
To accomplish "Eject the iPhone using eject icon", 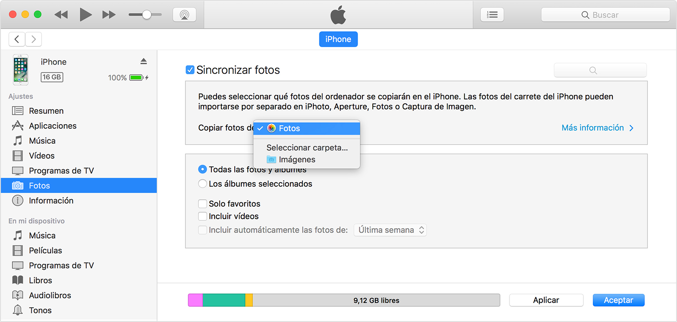I will click(144, 62).
